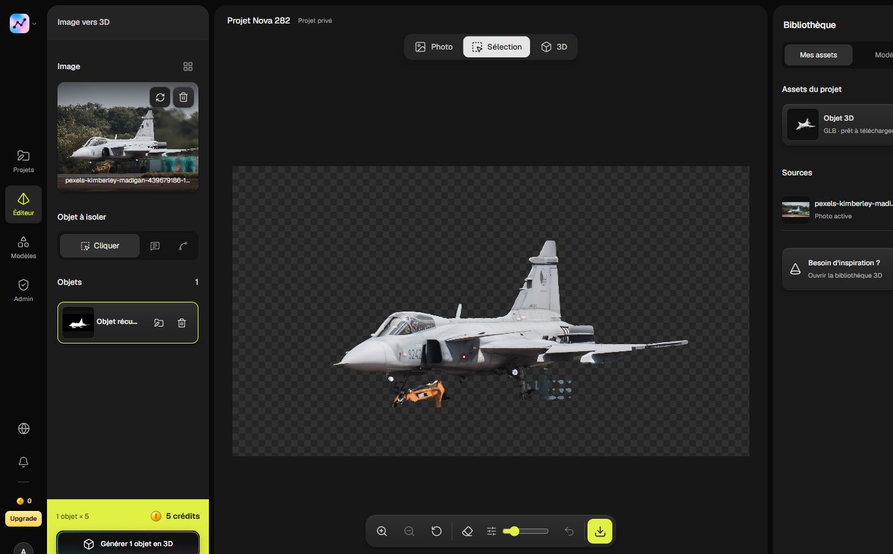893x554 pixels.
Task: Zoom out on the canvas
Action: pos(409,531)
